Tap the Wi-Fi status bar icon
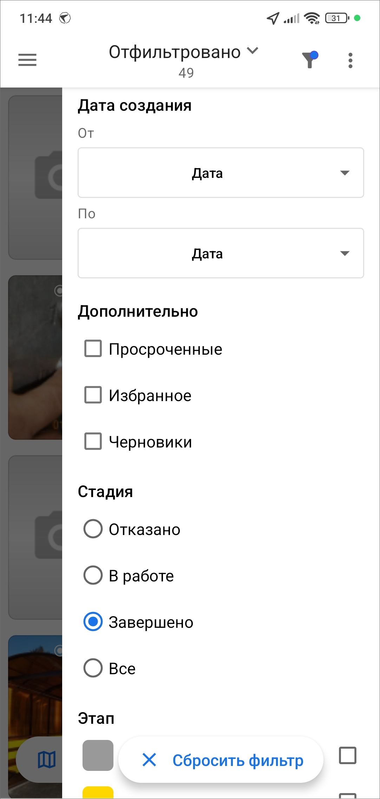380x799 pixels. point(312,18)
